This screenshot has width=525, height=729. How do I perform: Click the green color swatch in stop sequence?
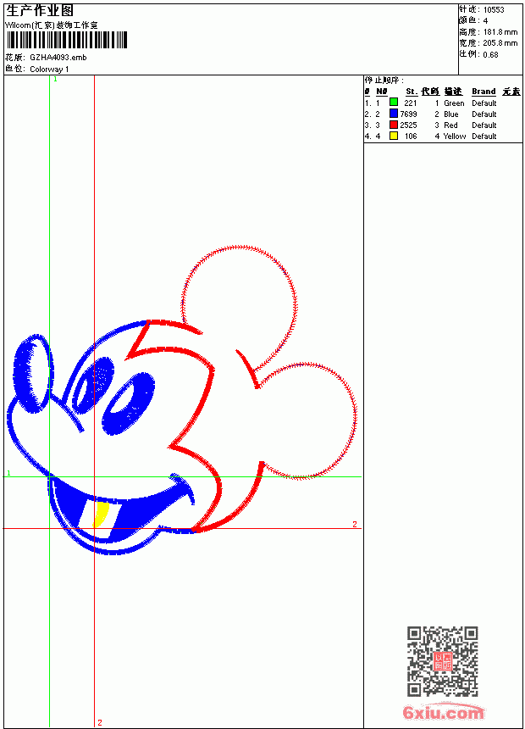(394, 103)
